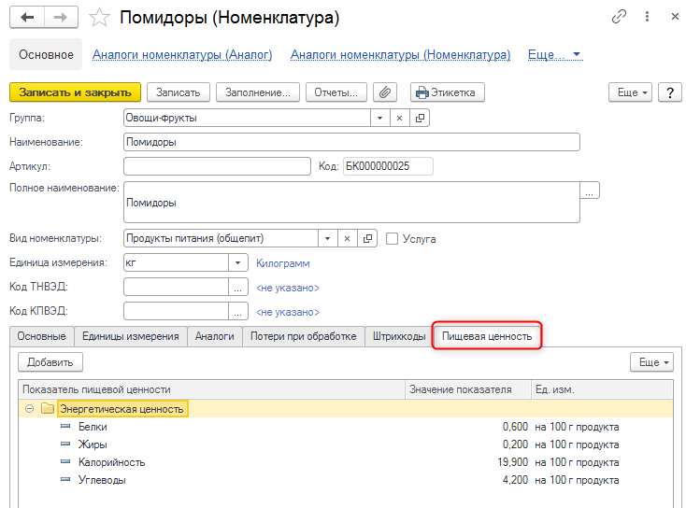Screen dimensions: 686x508
Task: Open the Вид номенклатуры dropdown list
Action: (327, 238)
